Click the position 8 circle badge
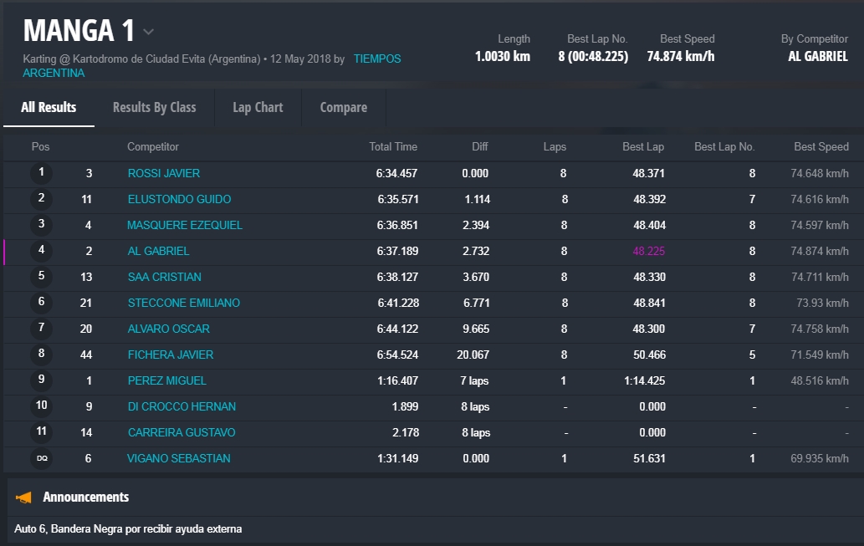Screen dimensions: 864x546 (x=41, y=355)
